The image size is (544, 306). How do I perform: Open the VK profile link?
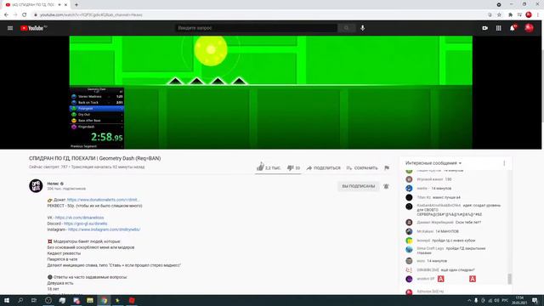[x=79, y=218]
